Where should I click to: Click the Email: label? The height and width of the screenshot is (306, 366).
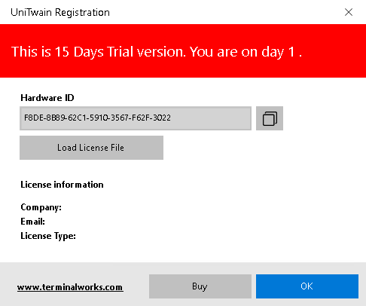pos(32,222)
